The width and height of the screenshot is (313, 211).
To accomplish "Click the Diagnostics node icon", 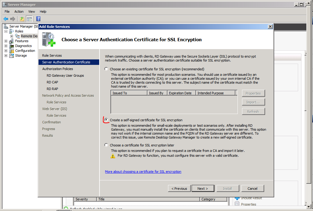I will tap(12, 46).
